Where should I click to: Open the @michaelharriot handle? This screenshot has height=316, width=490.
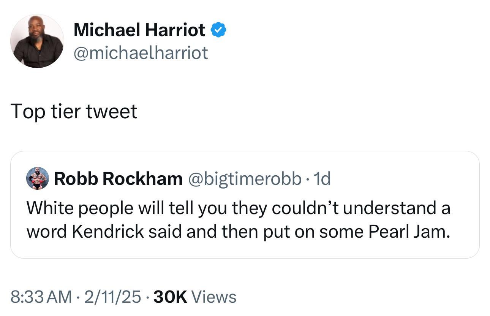[x=141, y=53]
